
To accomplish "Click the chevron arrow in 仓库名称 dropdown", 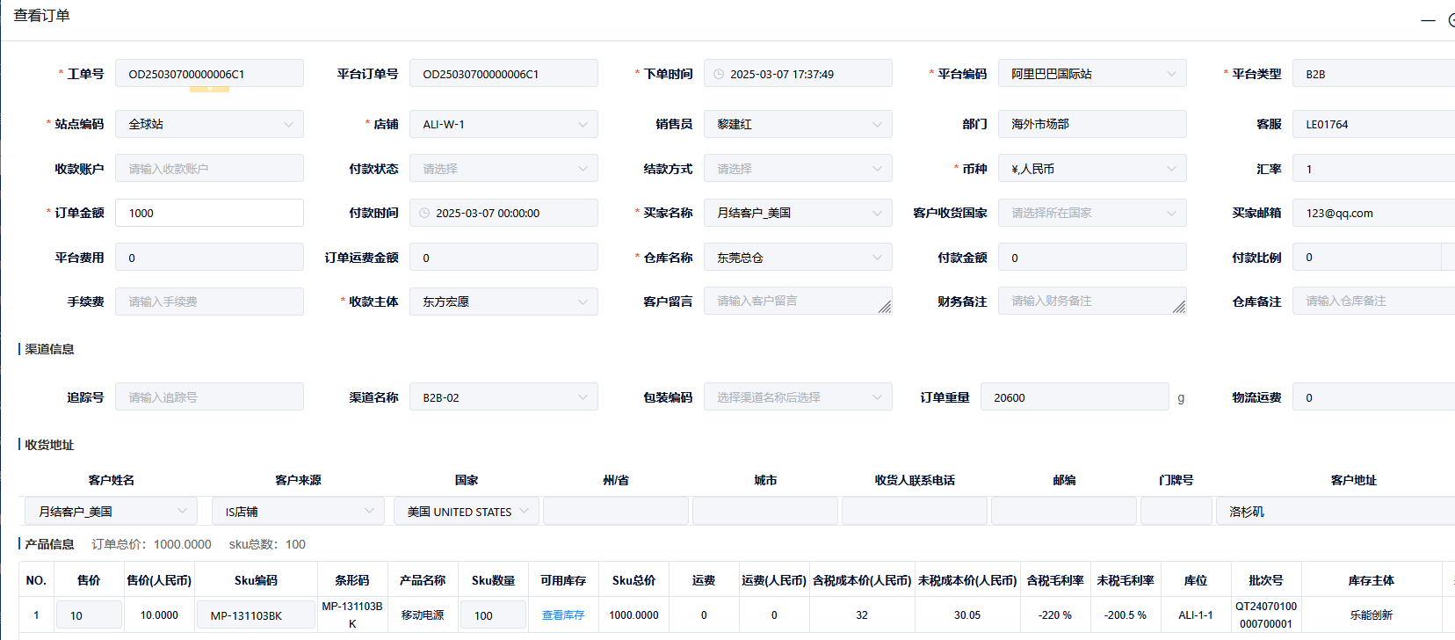I will [x=877, y=258].
